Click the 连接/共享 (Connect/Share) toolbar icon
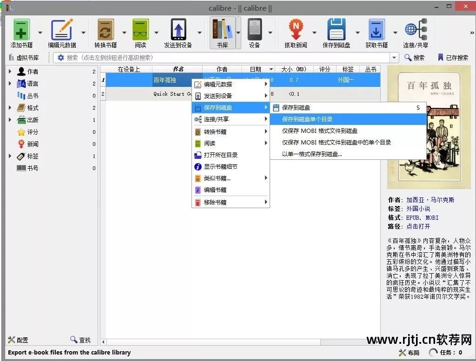Screen dimensions: 476x361 tap(416, 30)
